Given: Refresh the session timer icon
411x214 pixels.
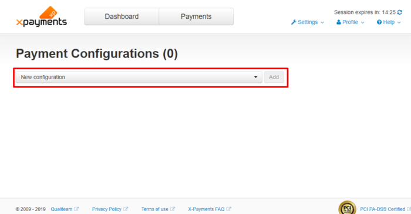Looking at the screenshot, I should click(x=399, y=12).
